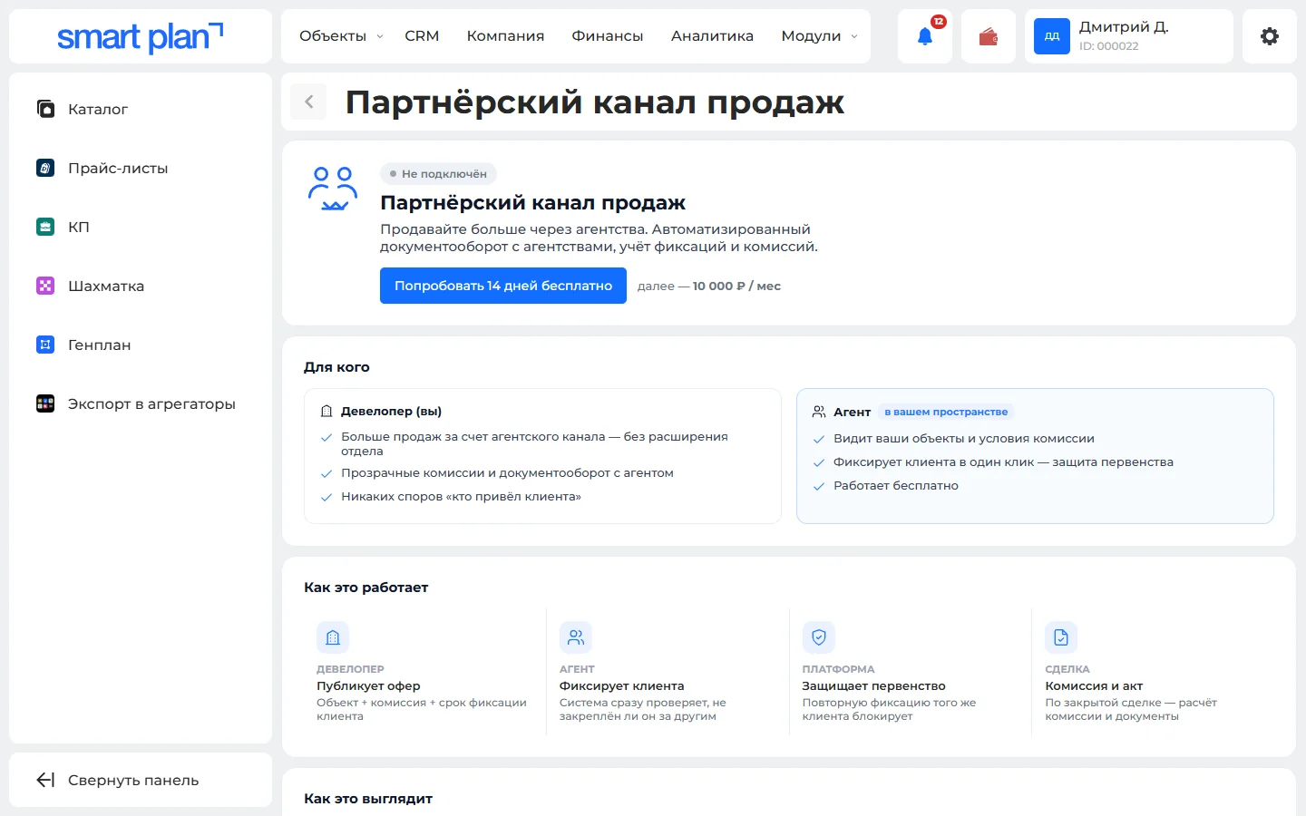Open the Аналитика menu item

[712, 36]
